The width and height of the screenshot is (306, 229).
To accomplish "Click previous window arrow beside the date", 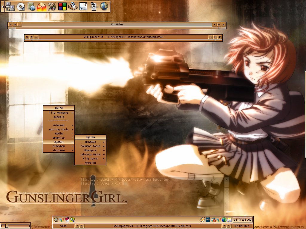I will tap(224, 226).
